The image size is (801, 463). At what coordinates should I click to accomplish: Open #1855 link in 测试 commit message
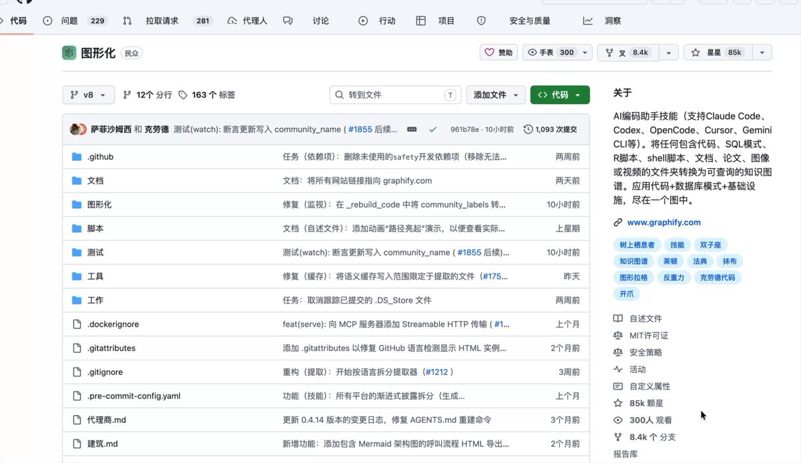tap(470, 253)
